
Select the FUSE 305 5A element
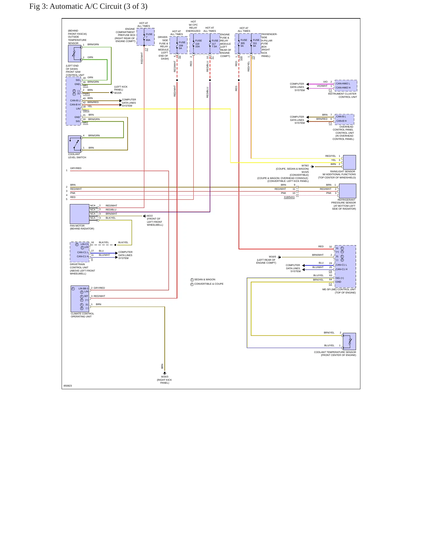[242, 44]
